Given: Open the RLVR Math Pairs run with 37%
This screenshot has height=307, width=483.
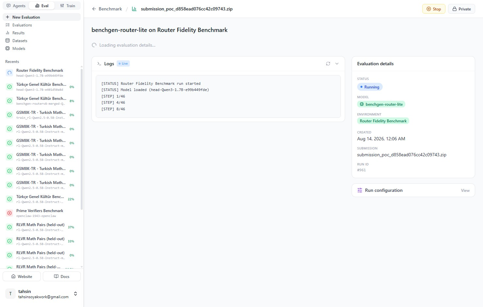Looking at the screenshot, I should [x=42, y=227].
